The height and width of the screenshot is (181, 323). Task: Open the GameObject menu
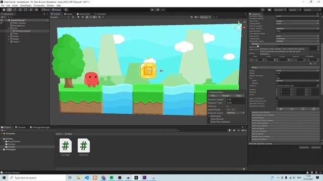point(26,6)
